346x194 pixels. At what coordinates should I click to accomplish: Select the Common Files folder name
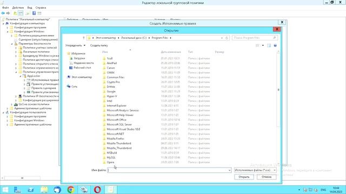(x=116, y=78)
